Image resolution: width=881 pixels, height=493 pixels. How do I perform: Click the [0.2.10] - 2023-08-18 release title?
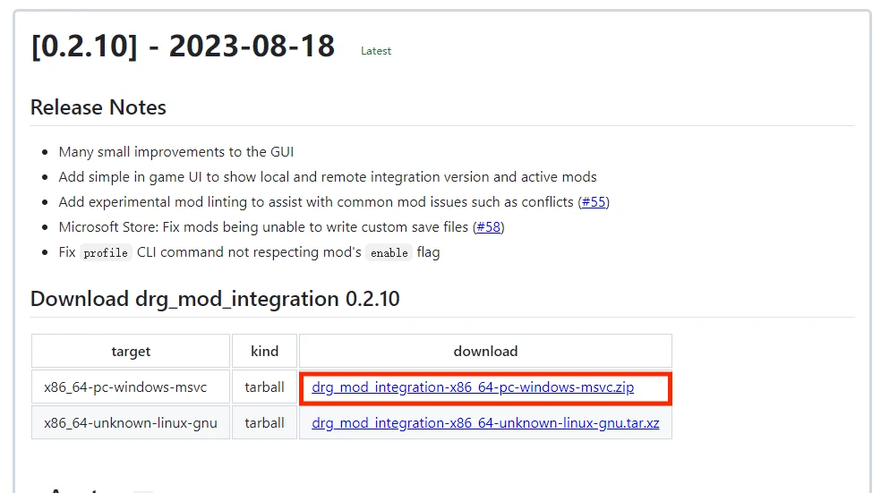coord(183,46)
